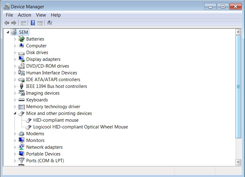Click the Batteries category icon
The image size is (245, 177).
(x=21, y=39)
